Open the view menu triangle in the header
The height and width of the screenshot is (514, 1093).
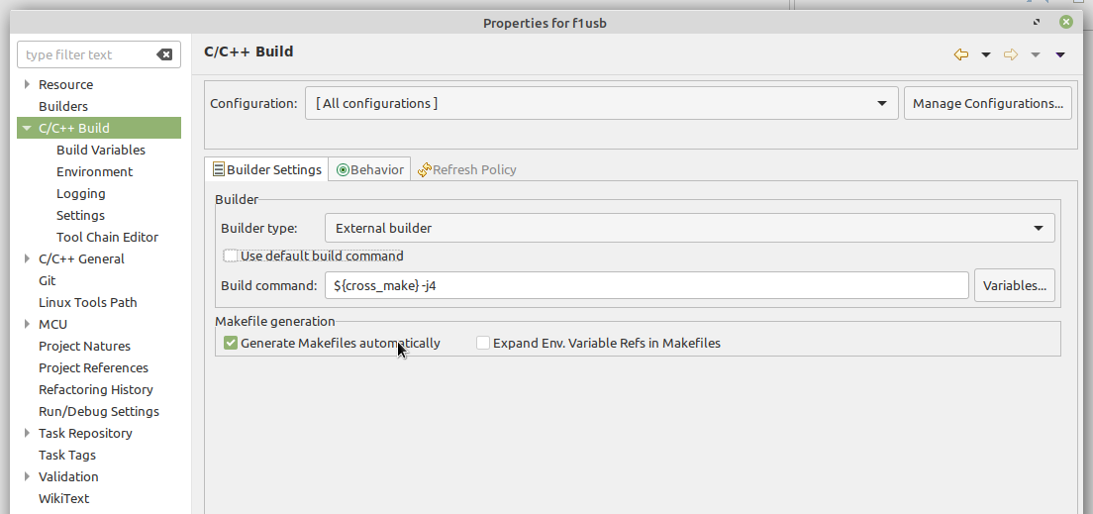coord(1060,54)
